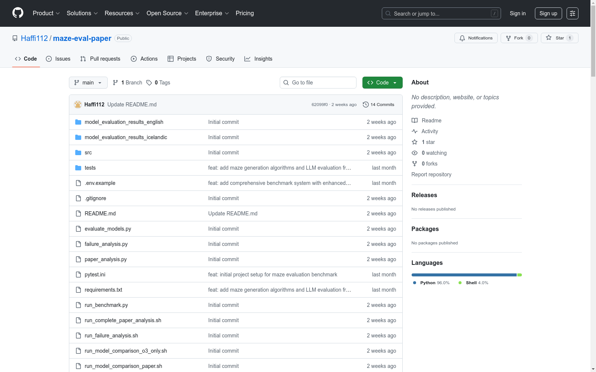This screenshot has width=596, height=372.
Task: Open the Report repository link
Action: click(431, 174)
